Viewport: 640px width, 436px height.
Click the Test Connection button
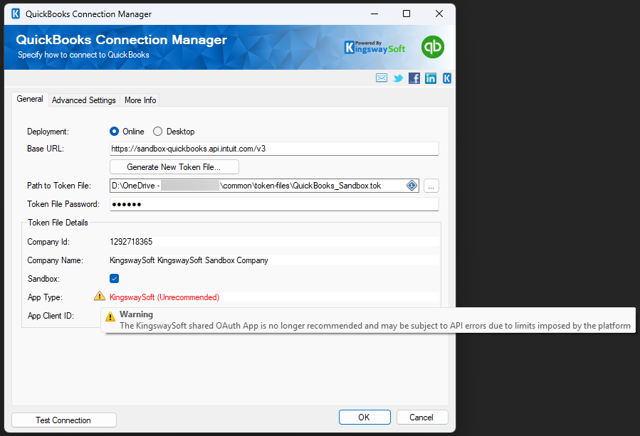[x=63, y=420]
